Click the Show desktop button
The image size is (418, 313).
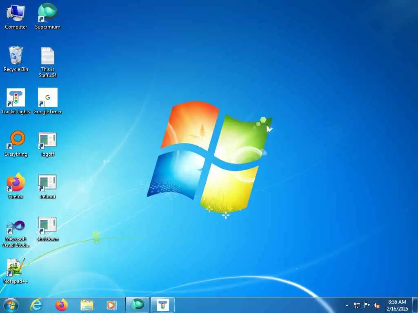(415, 305)
